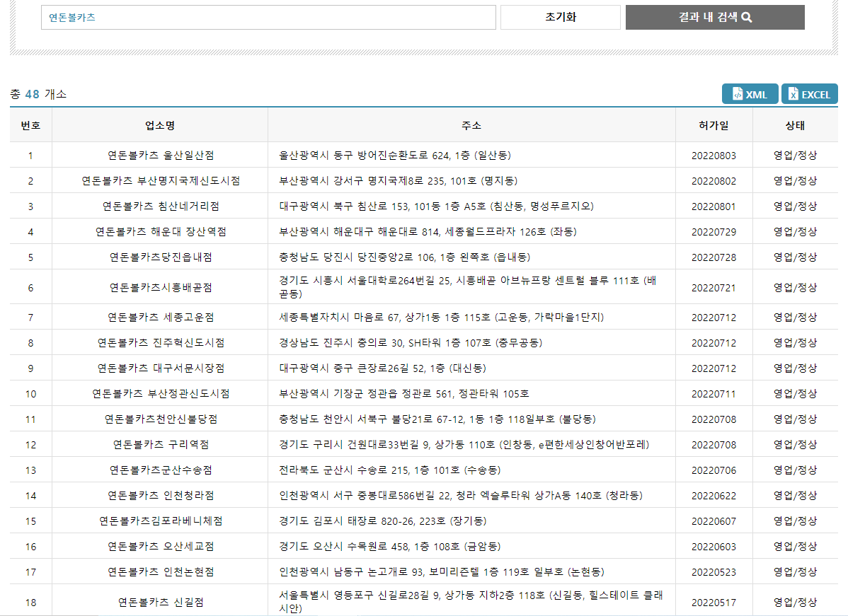Image resolution: width=848 pixels, height=616 pixels.
Task: Download results via EXCEL button
Action: pyautogui.click(x=810, y=94)
